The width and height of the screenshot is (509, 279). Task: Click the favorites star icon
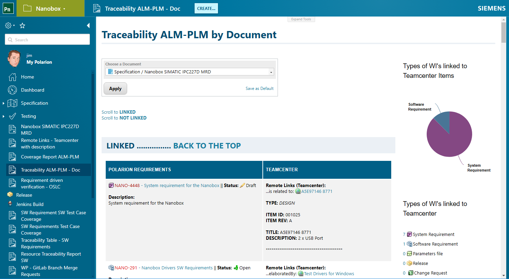(22, 25)
